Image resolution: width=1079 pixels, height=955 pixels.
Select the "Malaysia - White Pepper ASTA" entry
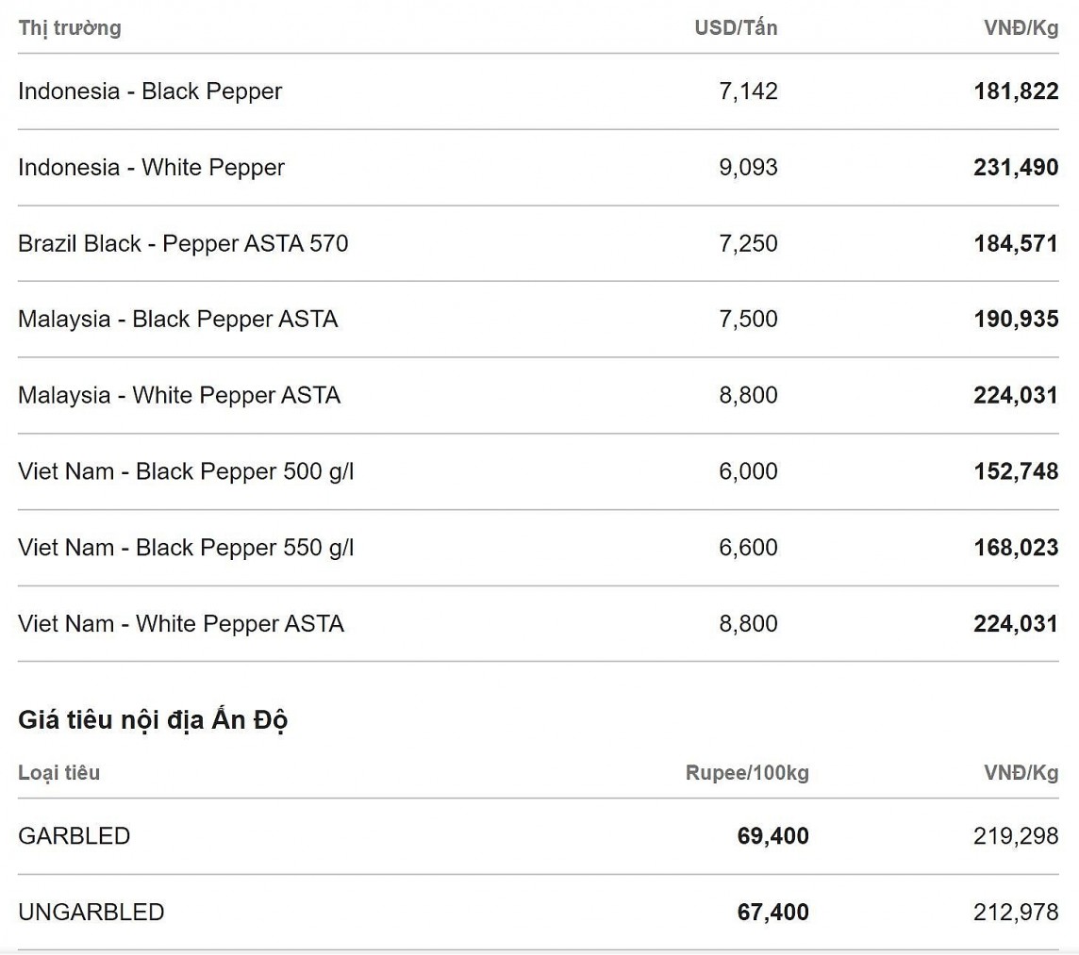pos(179,395)
